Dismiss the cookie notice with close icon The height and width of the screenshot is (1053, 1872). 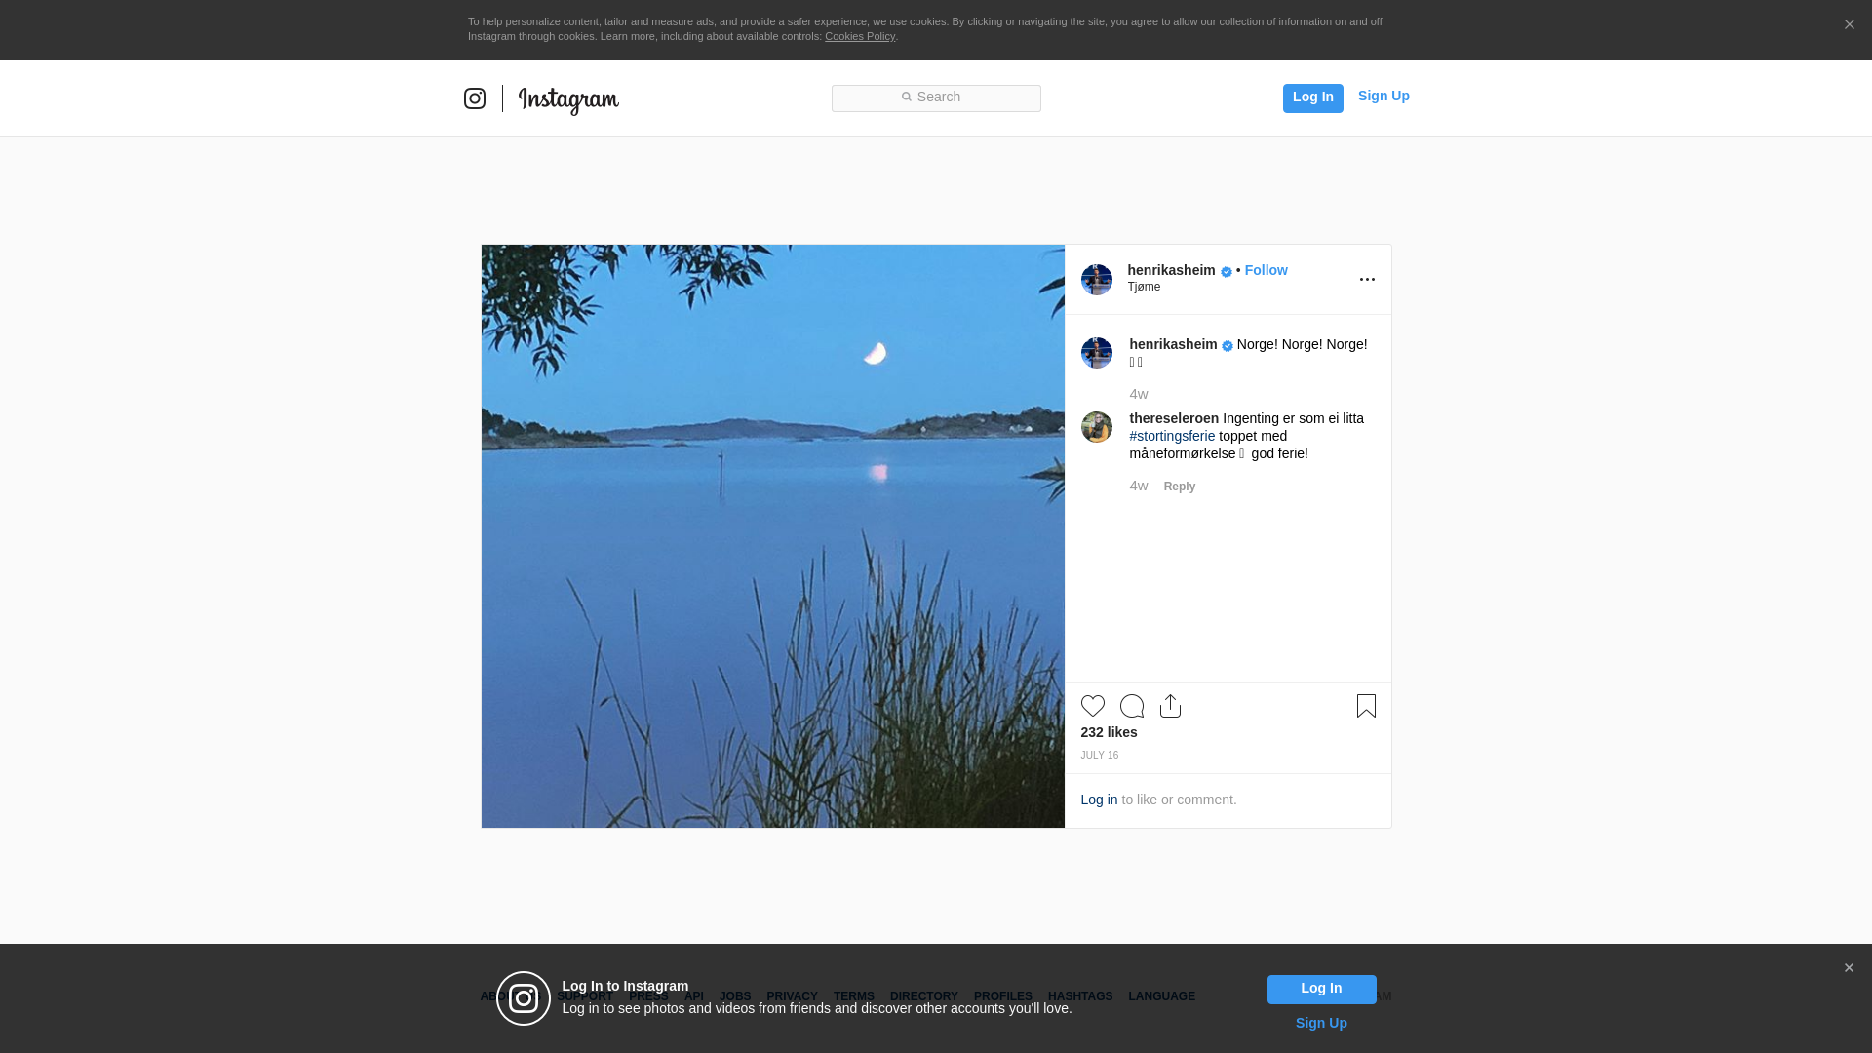click(x=1849, y=25)
